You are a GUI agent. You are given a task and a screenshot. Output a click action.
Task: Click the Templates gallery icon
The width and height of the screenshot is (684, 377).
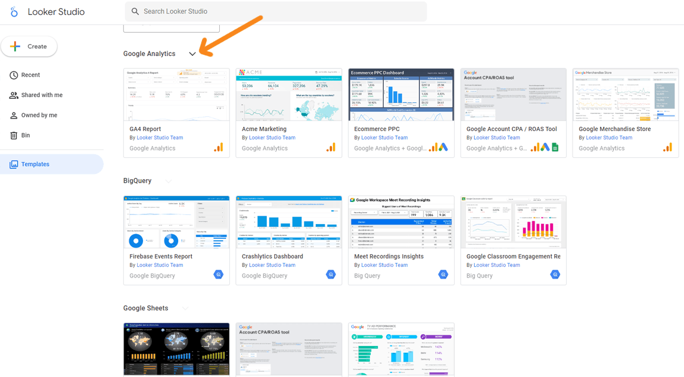[x=14, y=164]
